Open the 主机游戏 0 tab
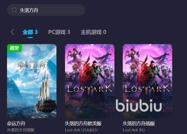The width and height of the screenshot is (187, 134). click(93, 32)
